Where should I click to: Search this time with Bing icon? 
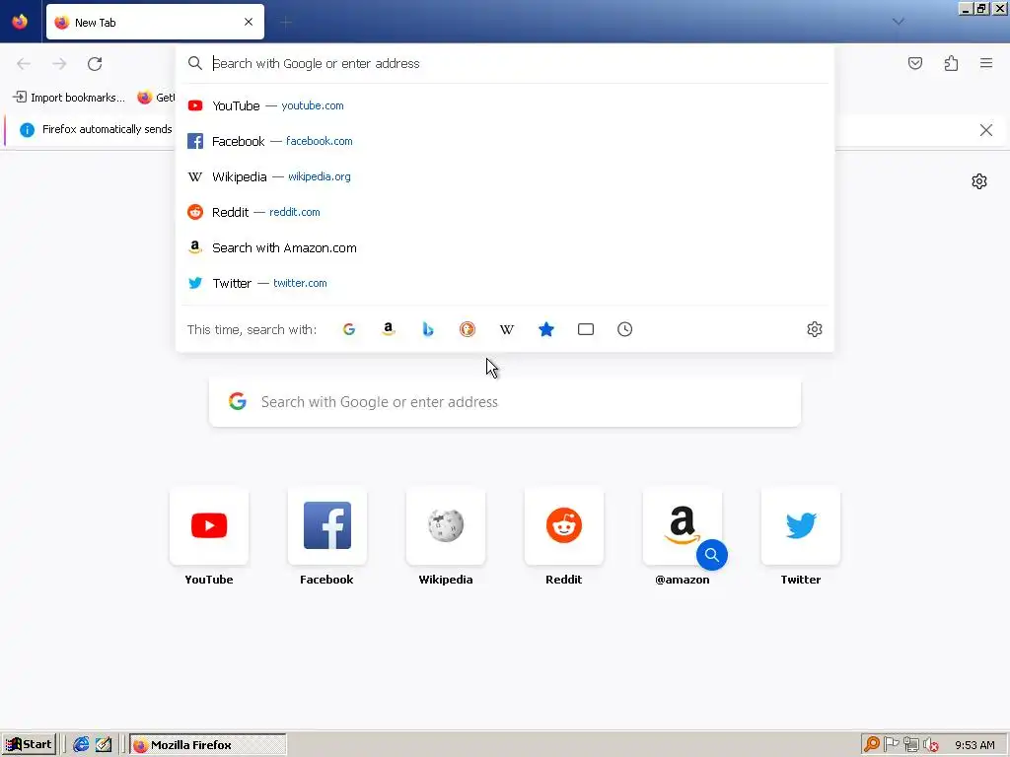pyautogui.click(x=428, y=329)
